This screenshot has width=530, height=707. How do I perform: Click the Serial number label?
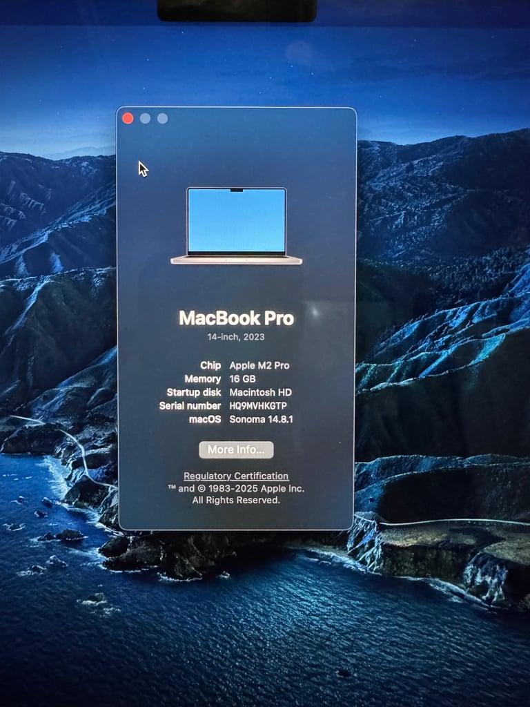pyautogui.click(x=190, y=406)
